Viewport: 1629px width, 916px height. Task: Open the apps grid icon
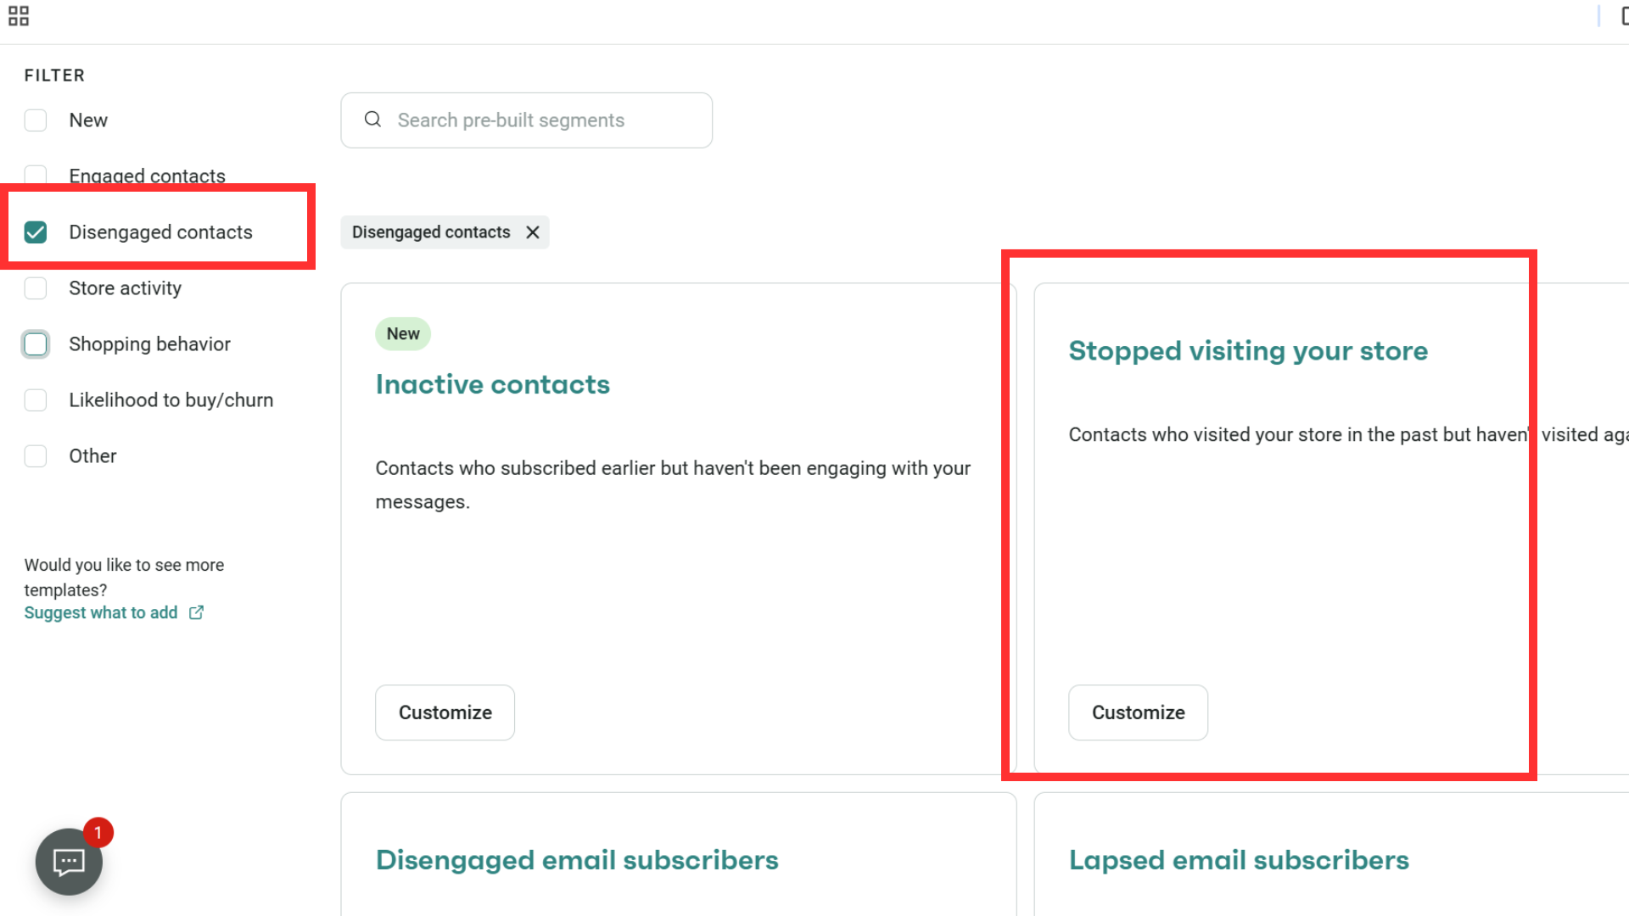[x=19, y=16]
